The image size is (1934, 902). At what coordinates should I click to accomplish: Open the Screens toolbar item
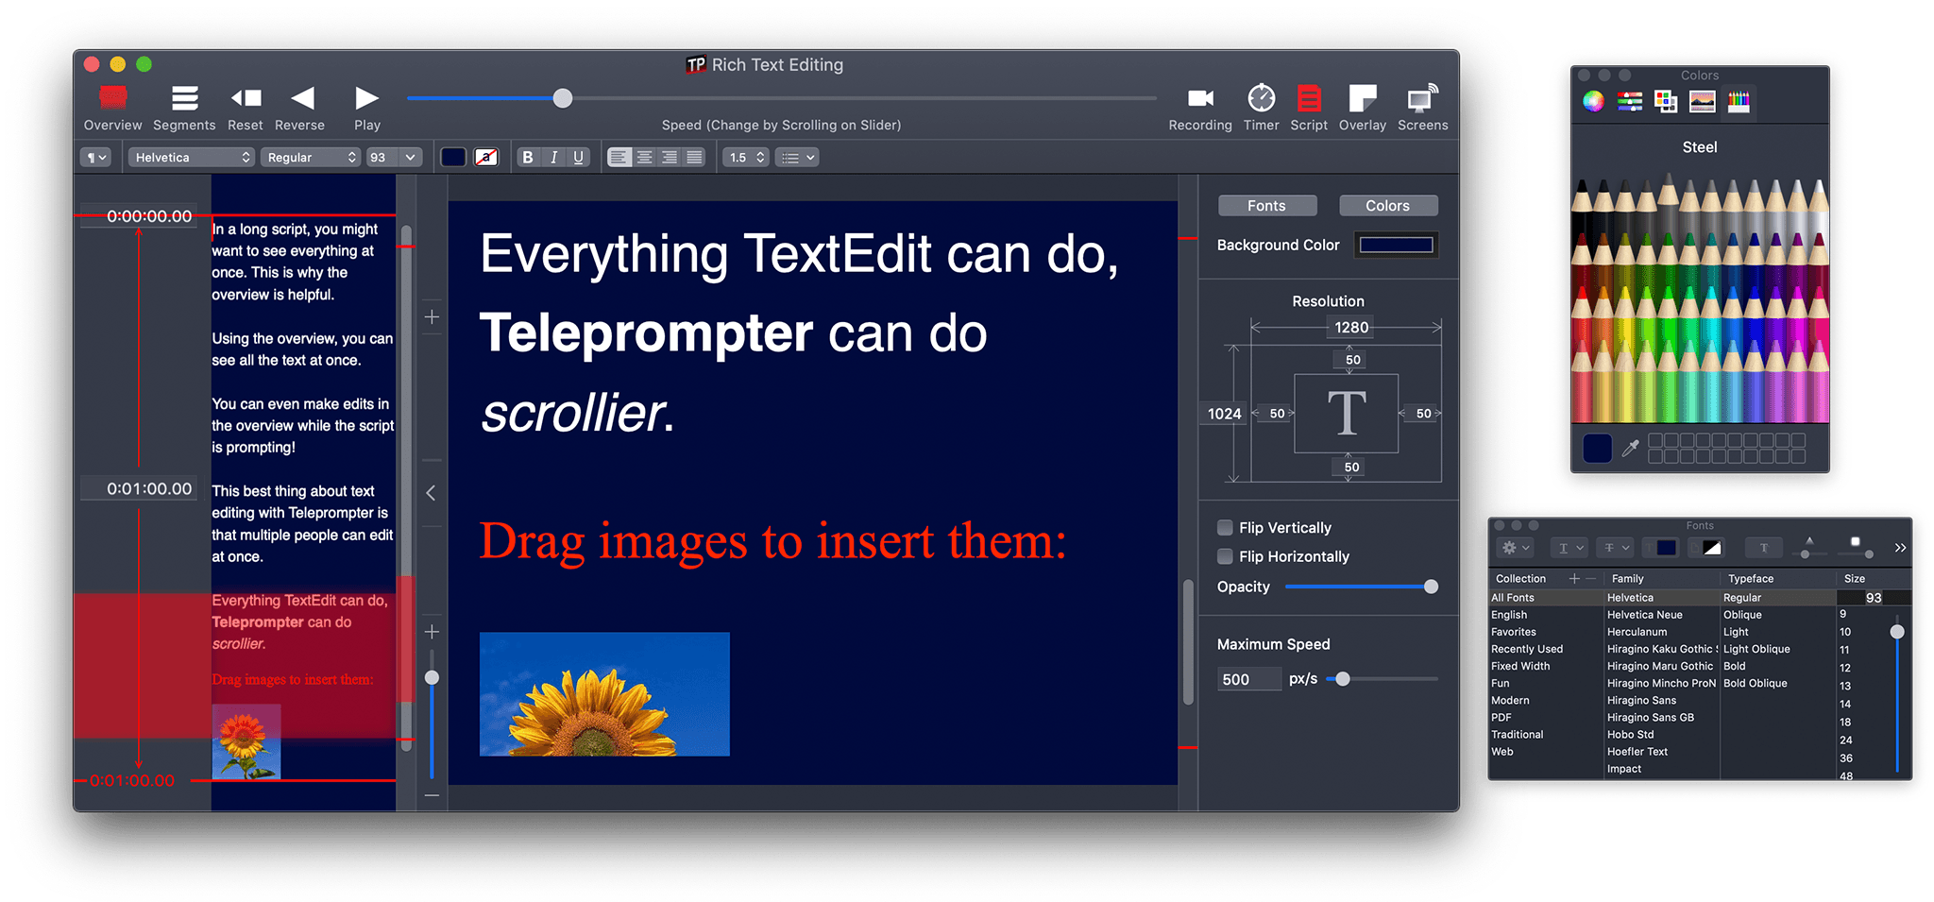(x=1422, y=108)
